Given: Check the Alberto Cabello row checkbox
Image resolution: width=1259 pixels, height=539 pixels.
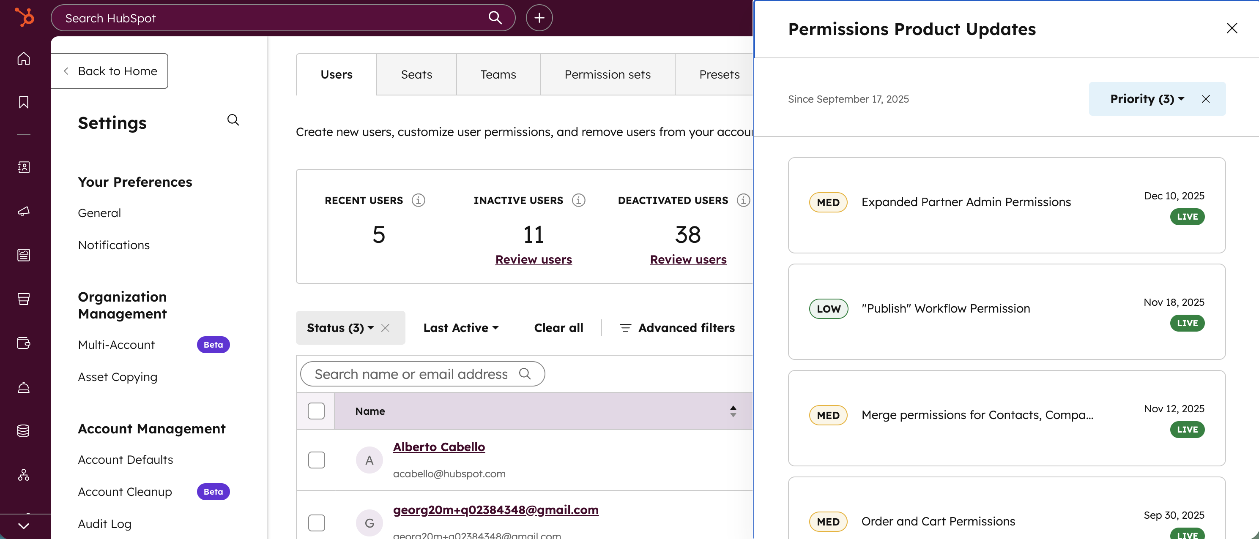Looking at the screenshot, I should coord(316,460).
